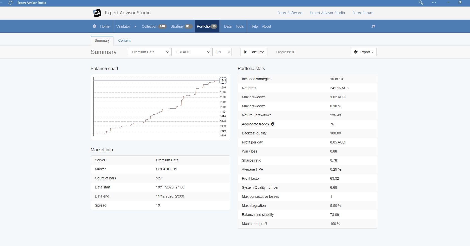Click the Aggregate trades info icon
Viewport: 470px width, 246px height.
point(272,124)
